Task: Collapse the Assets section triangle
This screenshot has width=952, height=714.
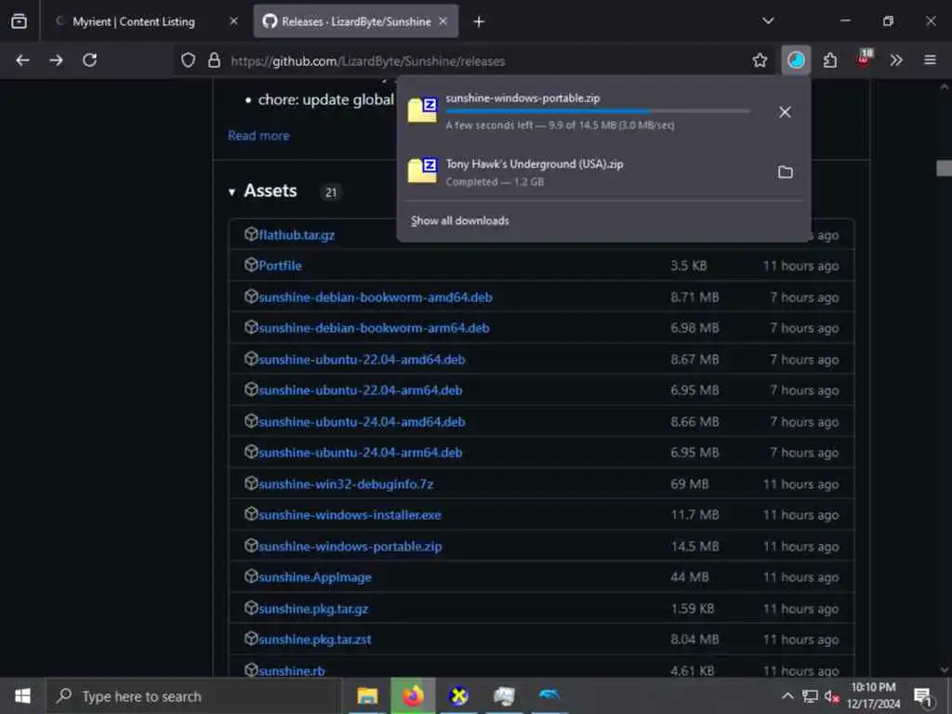Action: coord(231,192)
